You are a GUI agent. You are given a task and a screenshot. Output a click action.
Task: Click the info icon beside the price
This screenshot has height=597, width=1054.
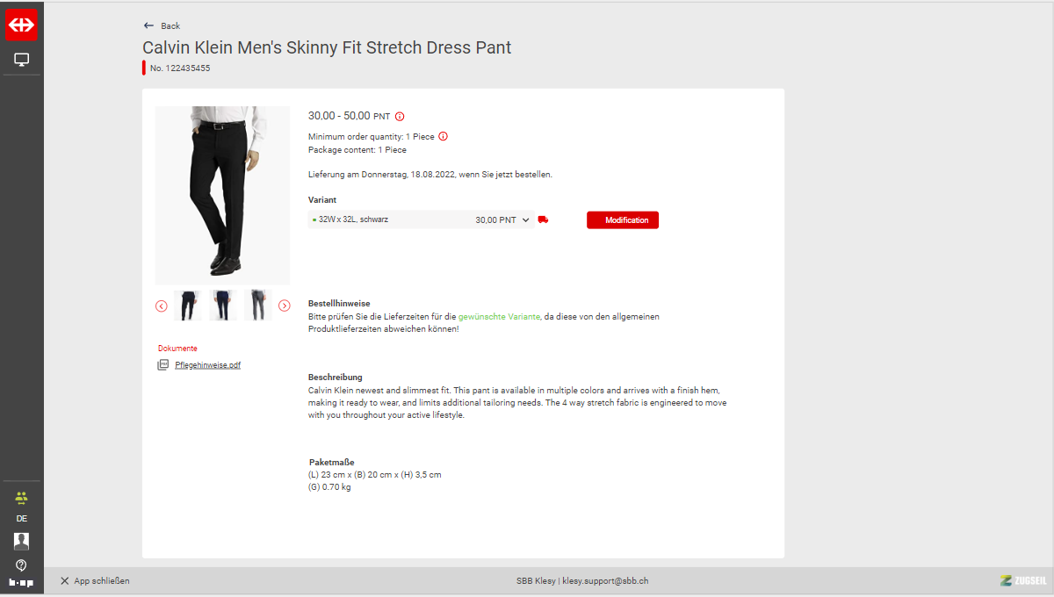point(400,116)
